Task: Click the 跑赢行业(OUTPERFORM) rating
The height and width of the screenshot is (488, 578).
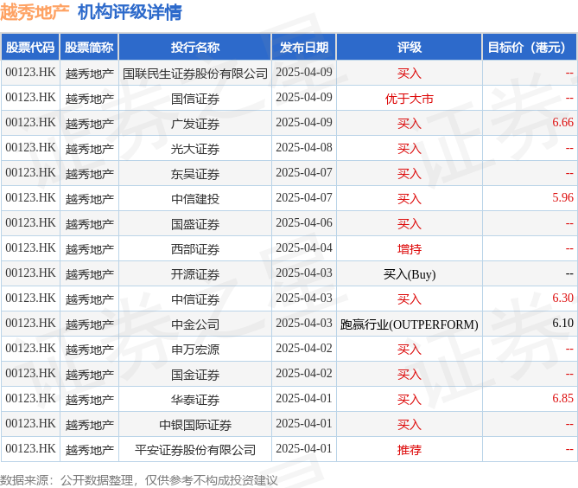Action: pyautogui.click(x=410, y=324)
